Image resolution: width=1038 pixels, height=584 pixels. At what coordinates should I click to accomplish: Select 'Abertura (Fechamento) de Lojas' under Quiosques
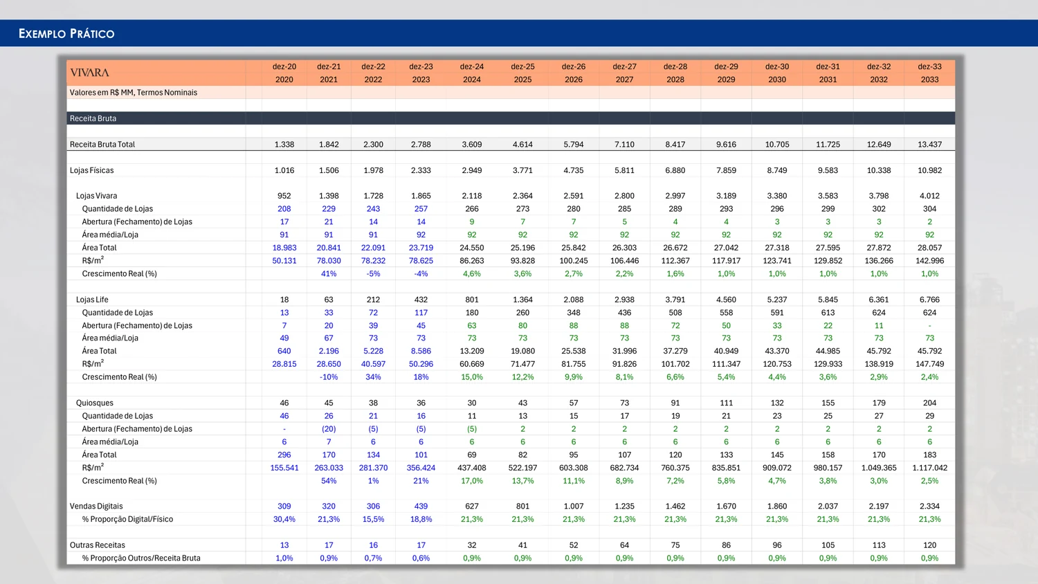tap(137, 429)
